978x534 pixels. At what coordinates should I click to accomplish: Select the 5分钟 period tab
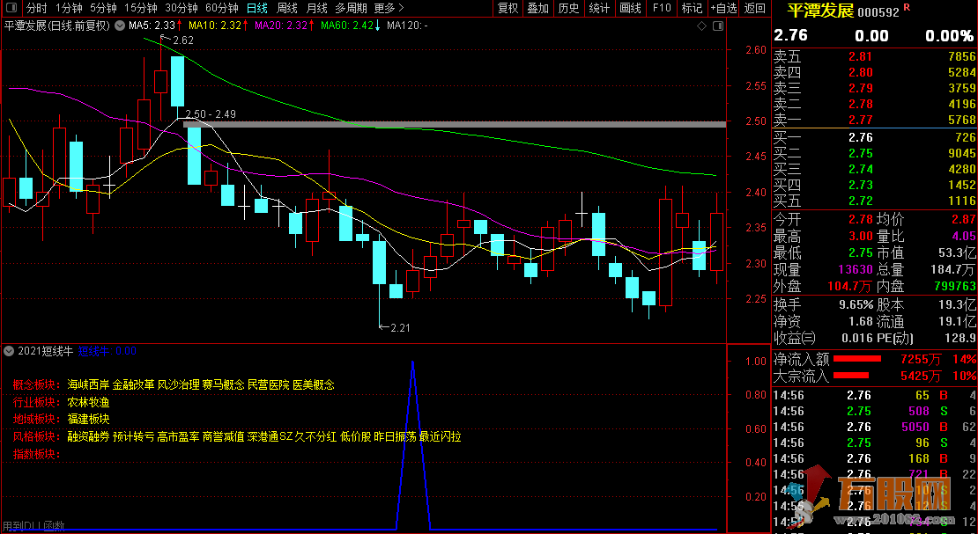click(x=103, y=8)
